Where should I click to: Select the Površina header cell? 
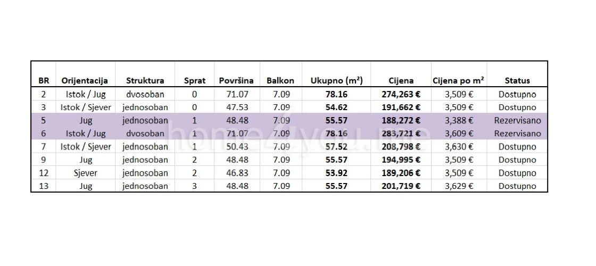pyautogui.click(x=236, y=81)
